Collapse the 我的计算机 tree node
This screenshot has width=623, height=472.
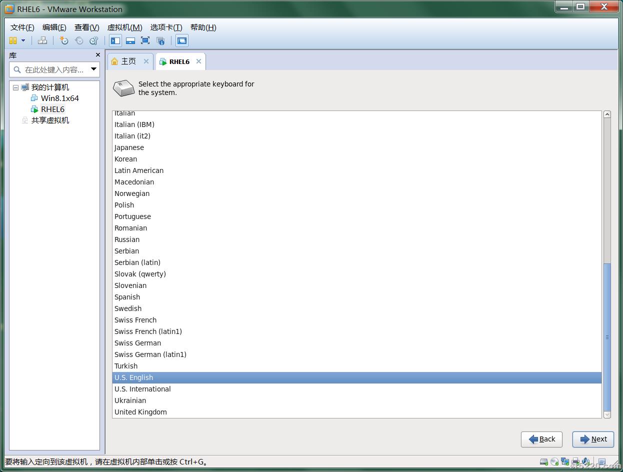[15, 87]
